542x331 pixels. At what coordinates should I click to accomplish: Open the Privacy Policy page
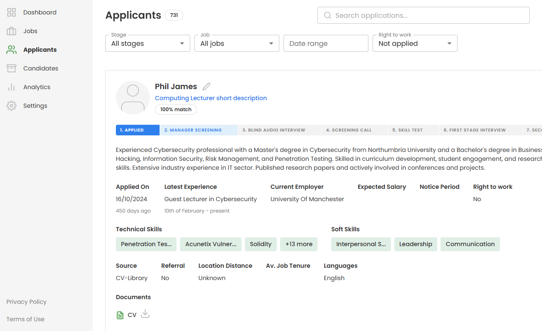[26, 302]
